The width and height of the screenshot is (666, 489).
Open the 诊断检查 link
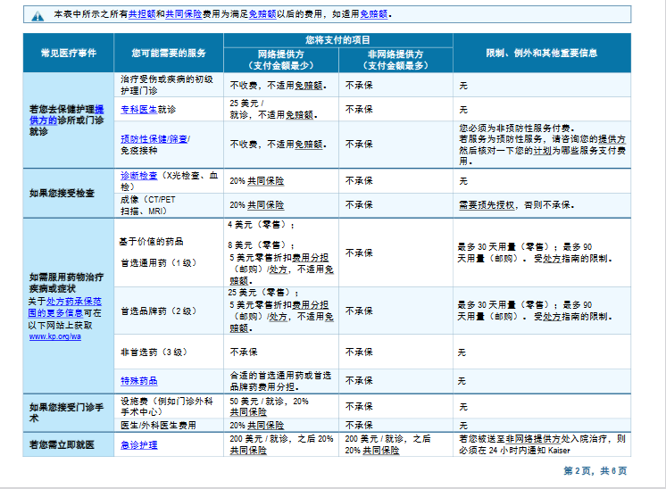click(x=138, y=176)
